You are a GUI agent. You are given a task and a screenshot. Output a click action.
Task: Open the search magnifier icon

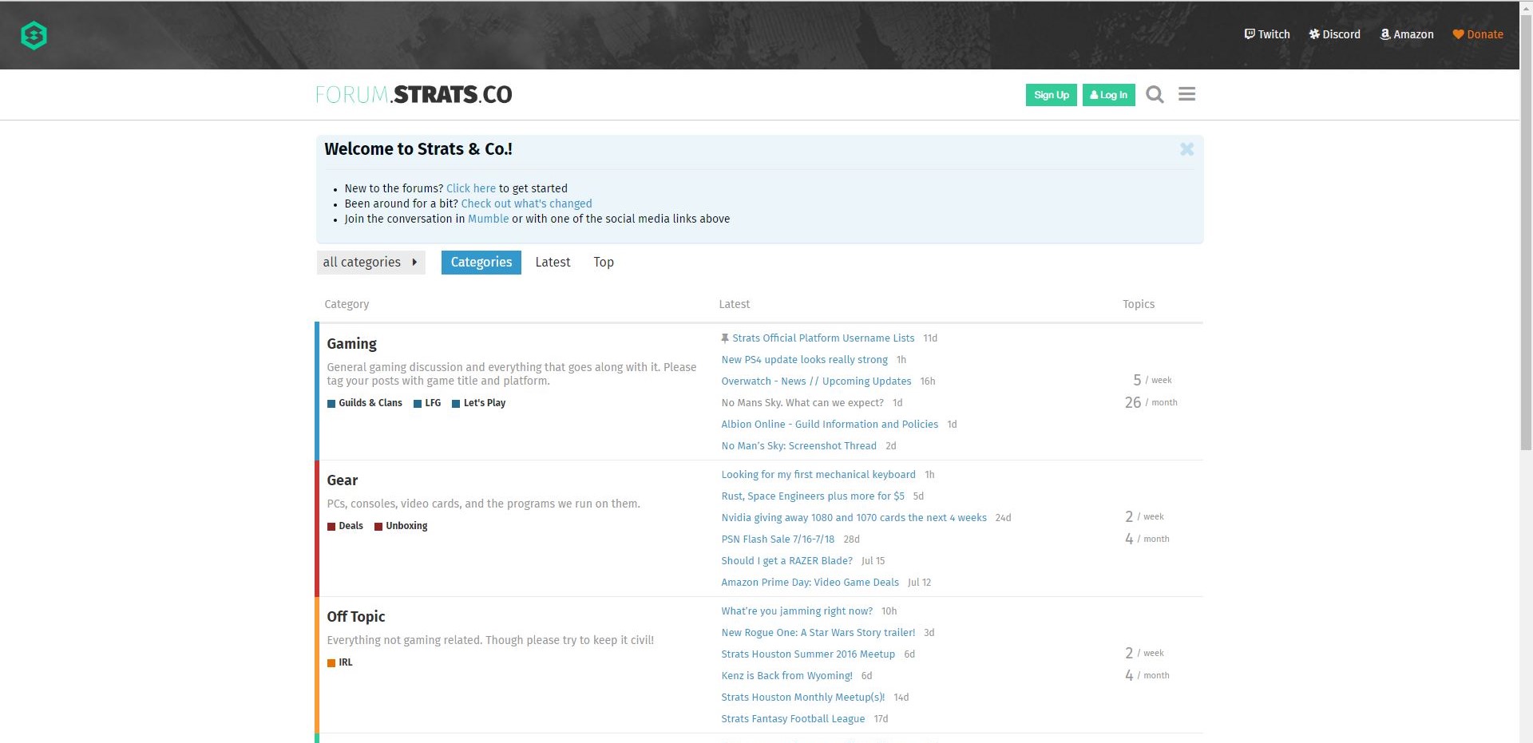(1155, 94)
